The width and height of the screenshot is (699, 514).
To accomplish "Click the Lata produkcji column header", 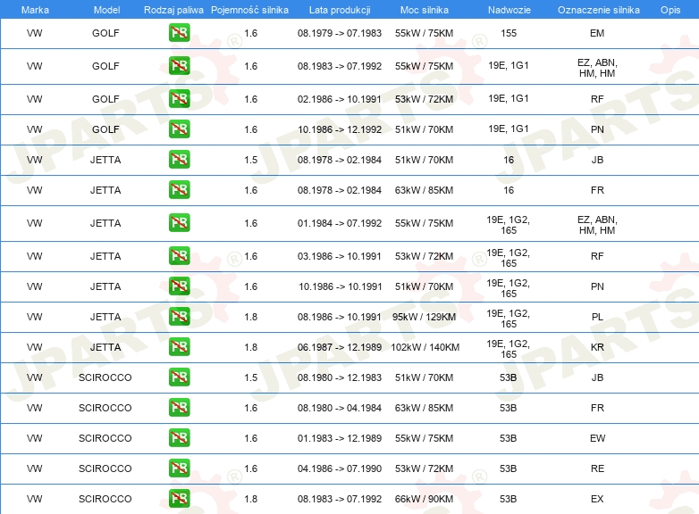I will point(340,10).
